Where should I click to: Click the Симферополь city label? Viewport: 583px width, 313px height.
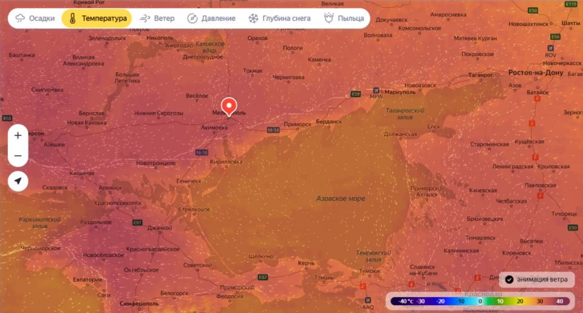(x=139, y=303)
